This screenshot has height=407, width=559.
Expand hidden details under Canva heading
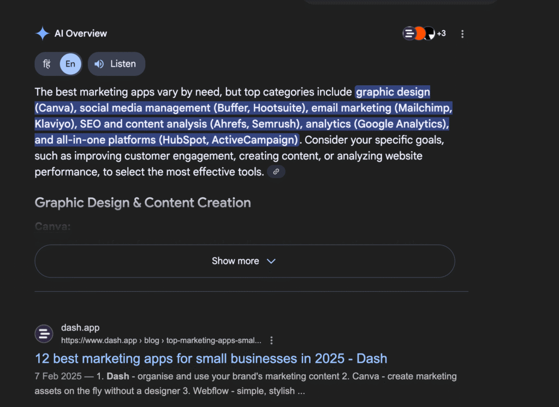244,261
